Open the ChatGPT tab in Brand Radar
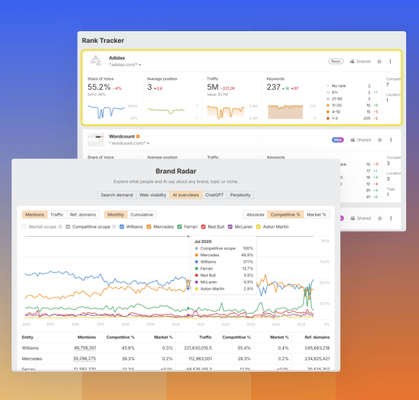Image resolution: width=419 pixels, height=400 pixels. click(x=214, y=194)
